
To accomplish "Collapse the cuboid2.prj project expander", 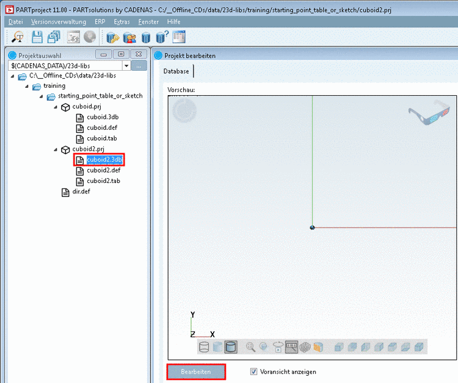I will pyautogui.click(x=56, y=149).
